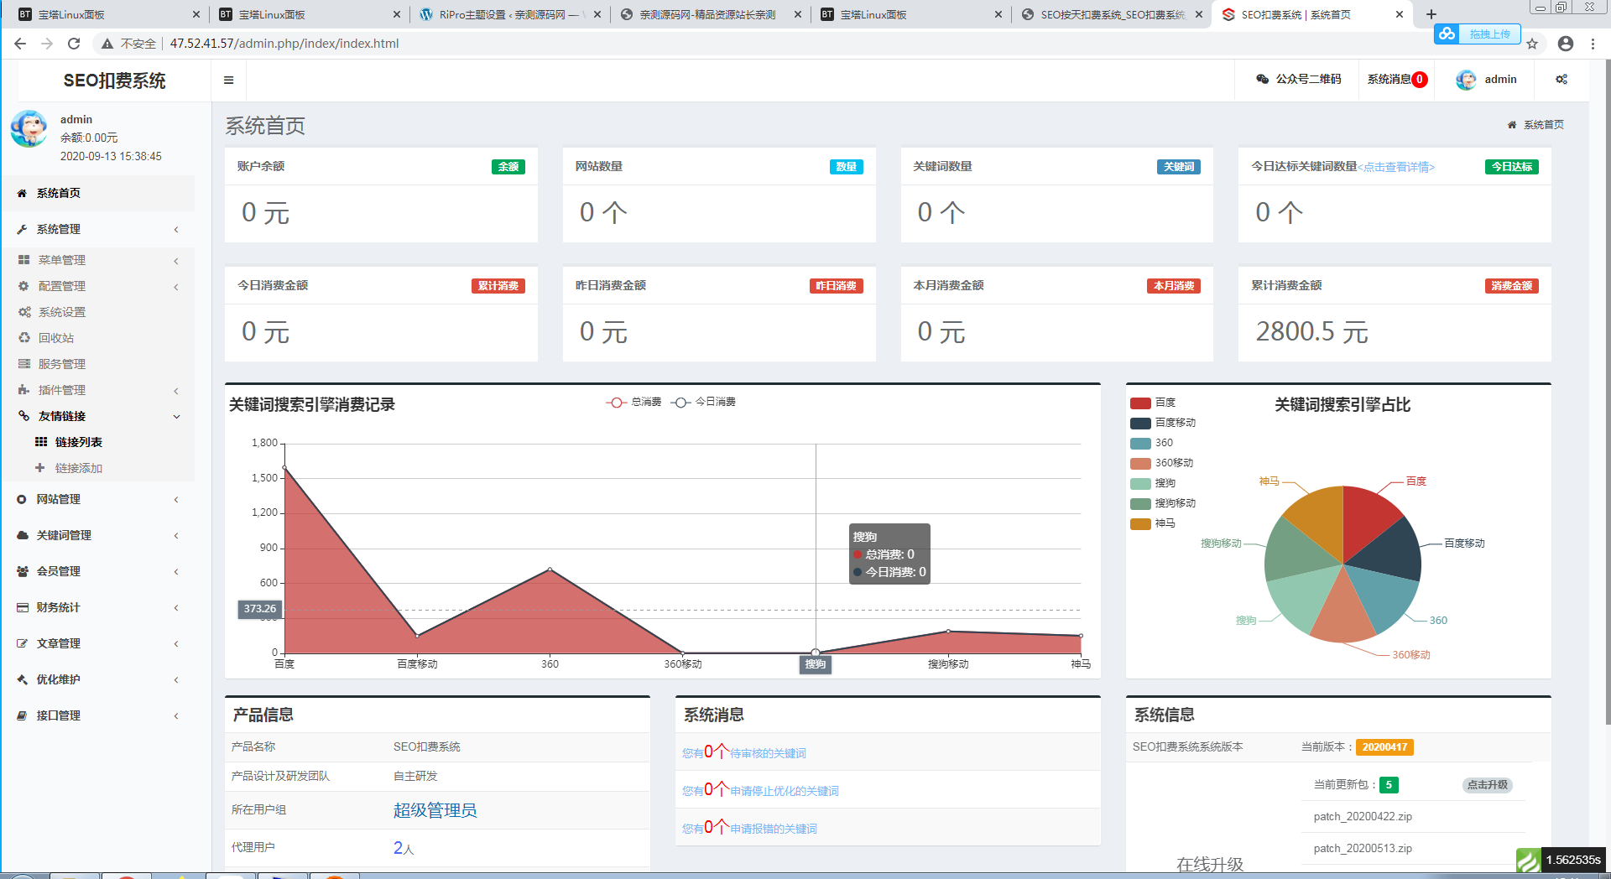
Task: Click the admin avatar in the top bar
Action: click(1466, 80)
